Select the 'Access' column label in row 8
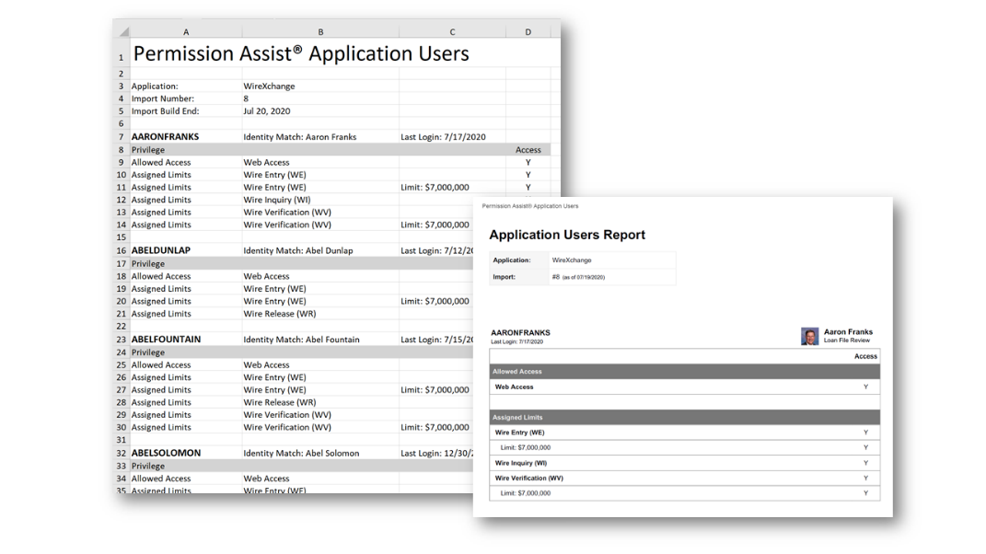Screen dimensions: 986x554 click(x=528, y=150)
